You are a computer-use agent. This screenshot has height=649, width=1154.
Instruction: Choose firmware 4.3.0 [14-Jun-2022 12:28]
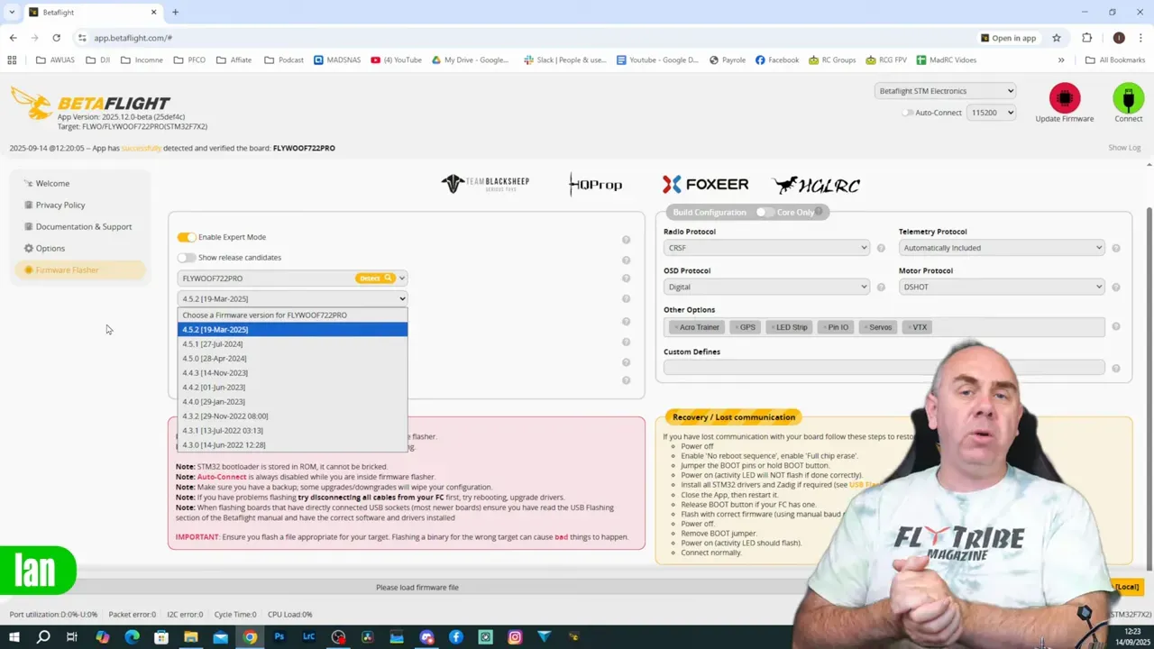click(292, 444)
